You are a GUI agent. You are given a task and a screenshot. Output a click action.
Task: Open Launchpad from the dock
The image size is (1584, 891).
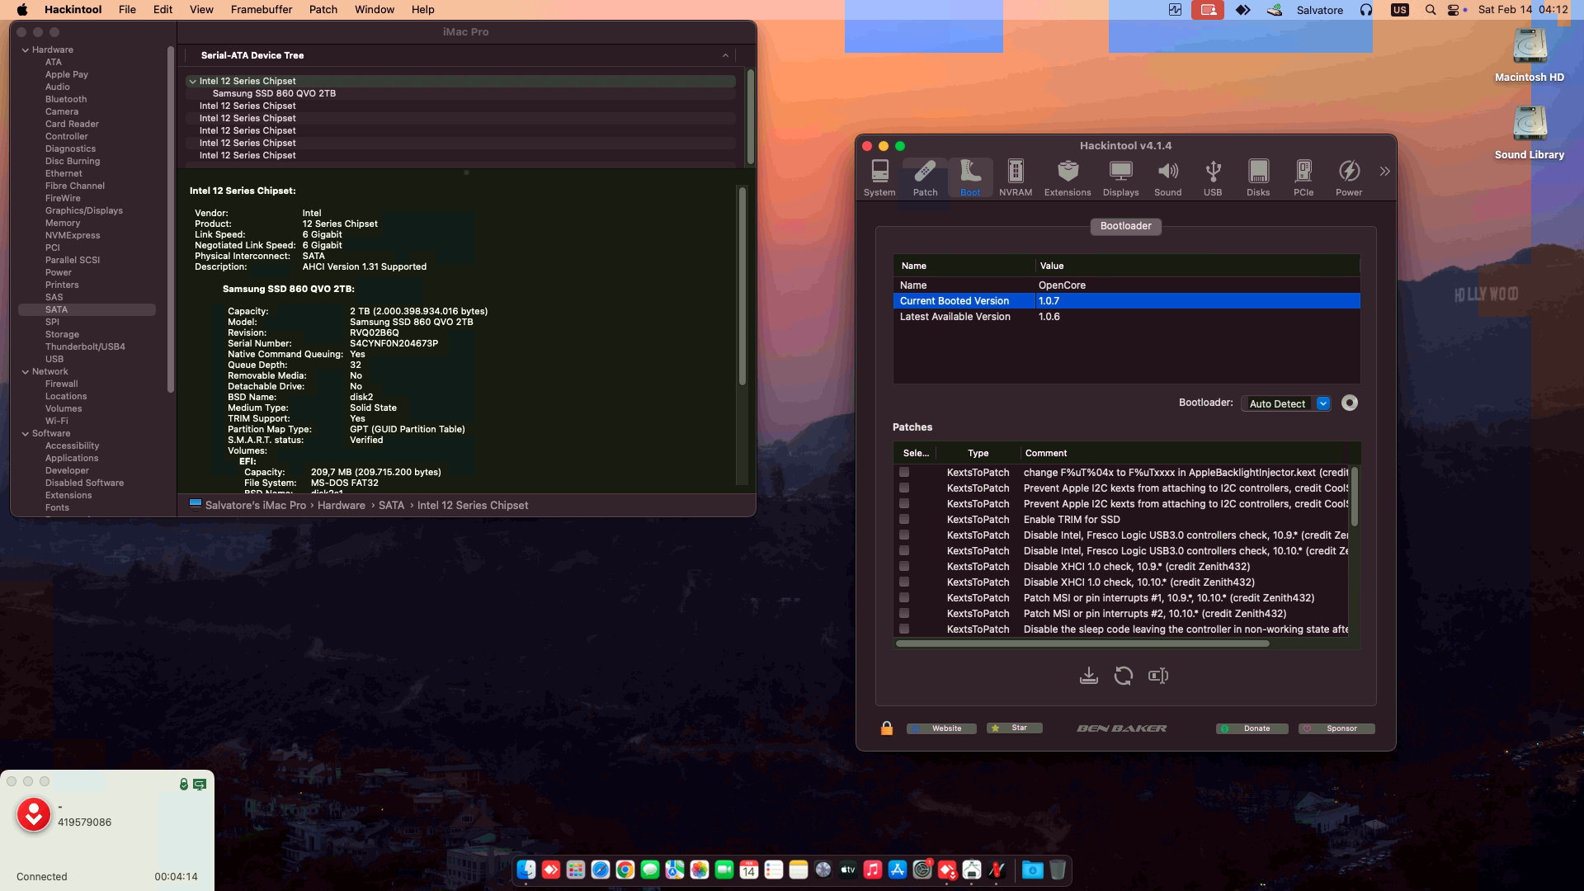point(576,870)
